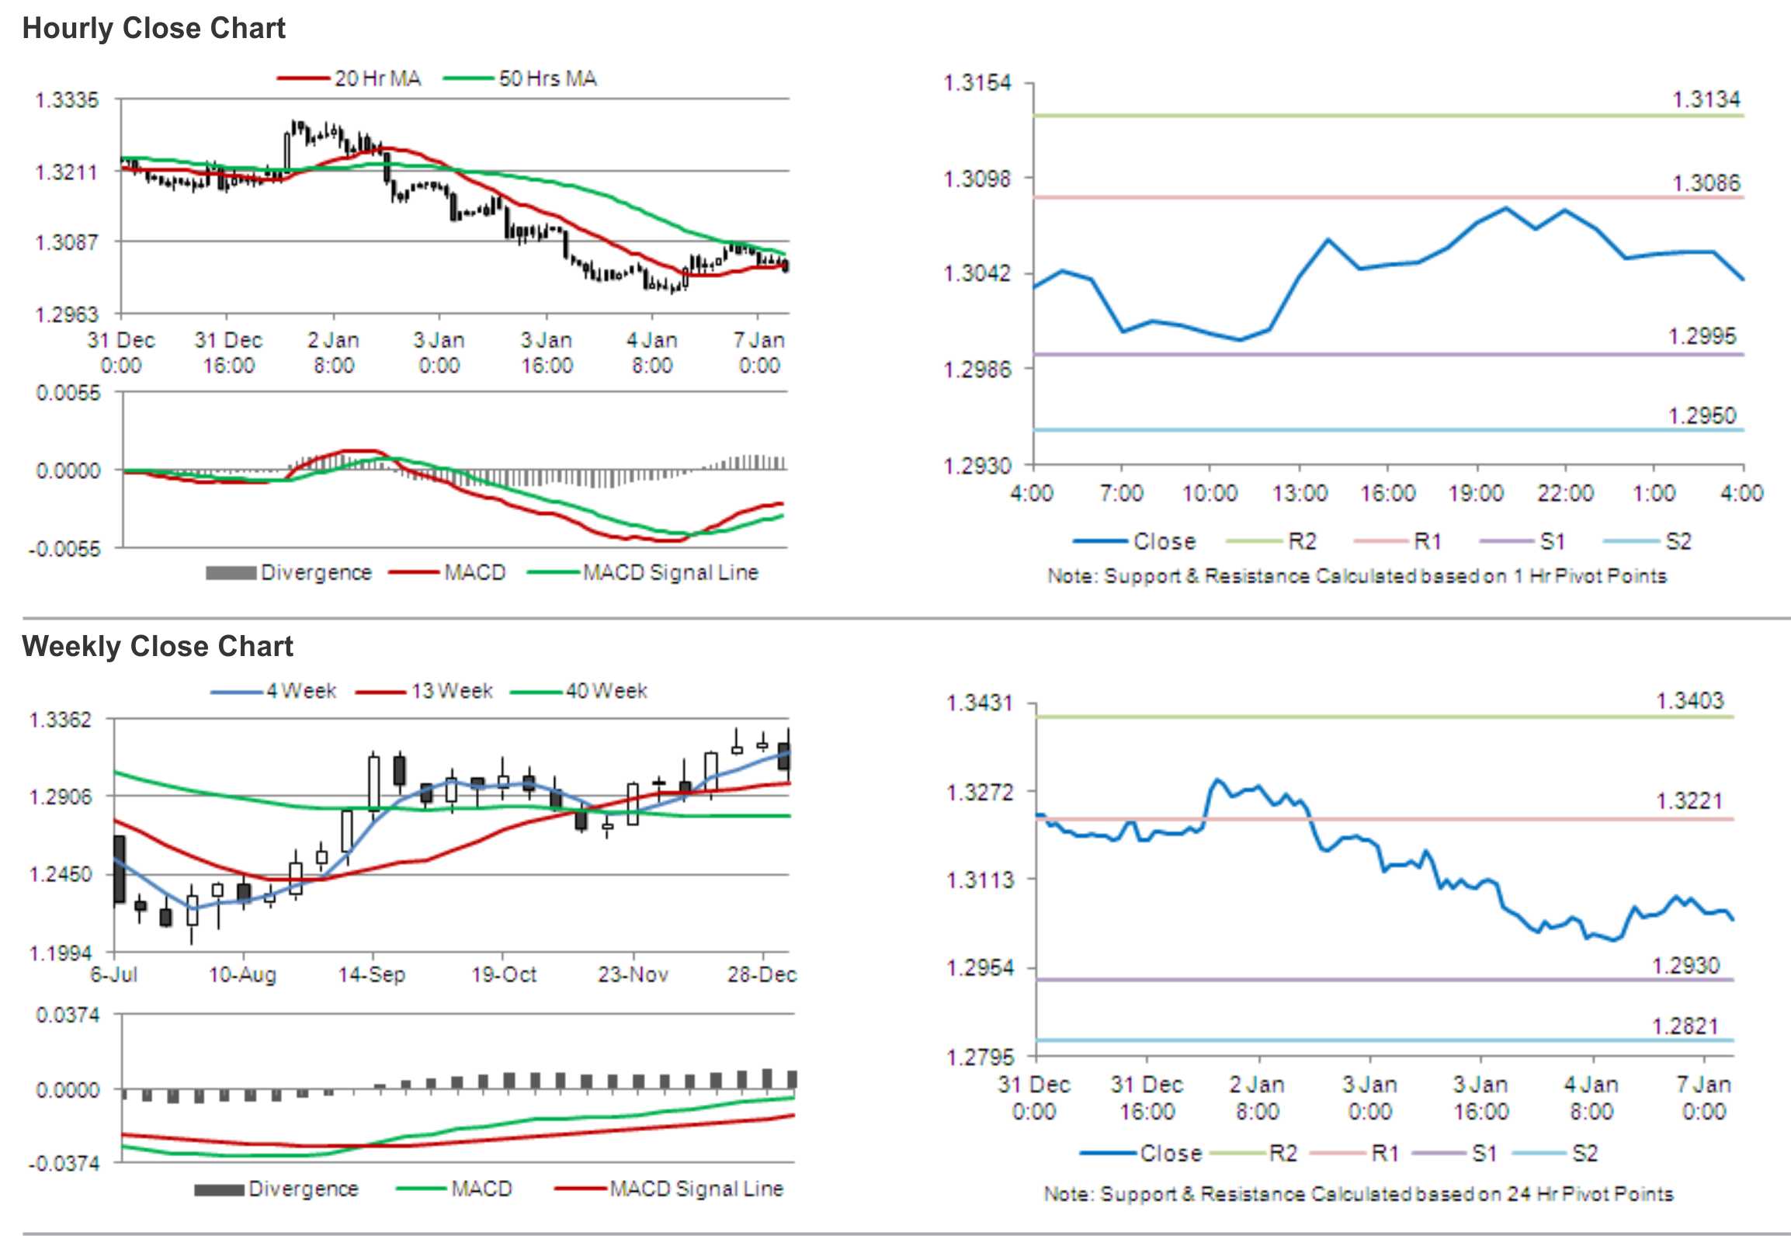
Task: Click the 1.3335 axis label on hourly chart
Action: pyautogui.click(x=67, y=100)
